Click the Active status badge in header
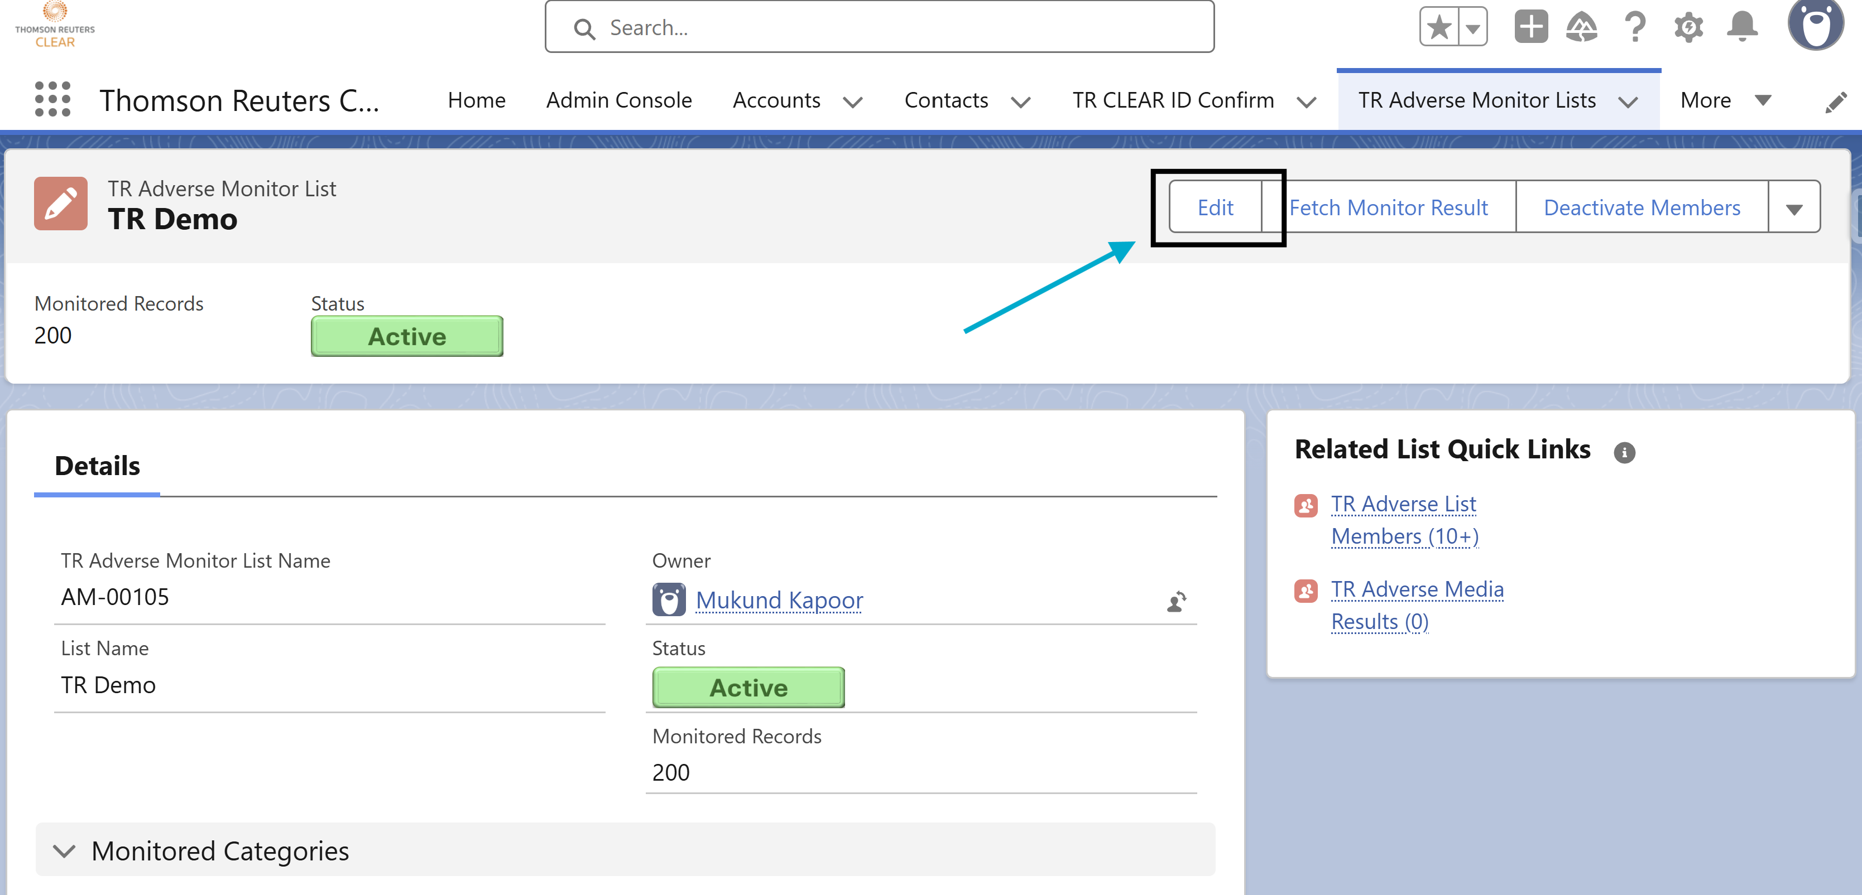Viewport: 1862px width, 895px height. [x=407, y=336]
